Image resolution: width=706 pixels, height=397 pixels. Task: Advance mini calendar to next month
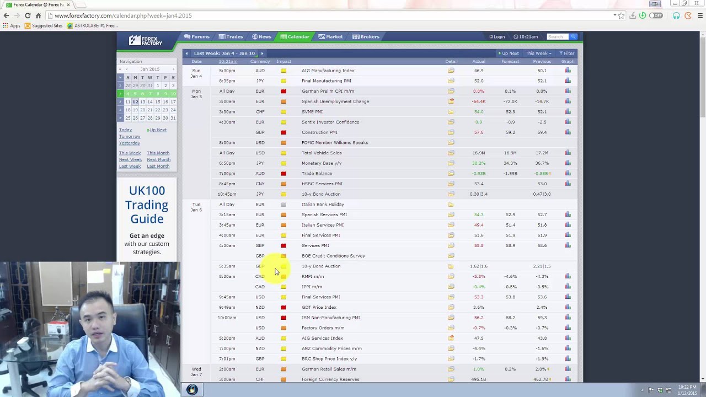pyautogui.click(x=173, y=69)
